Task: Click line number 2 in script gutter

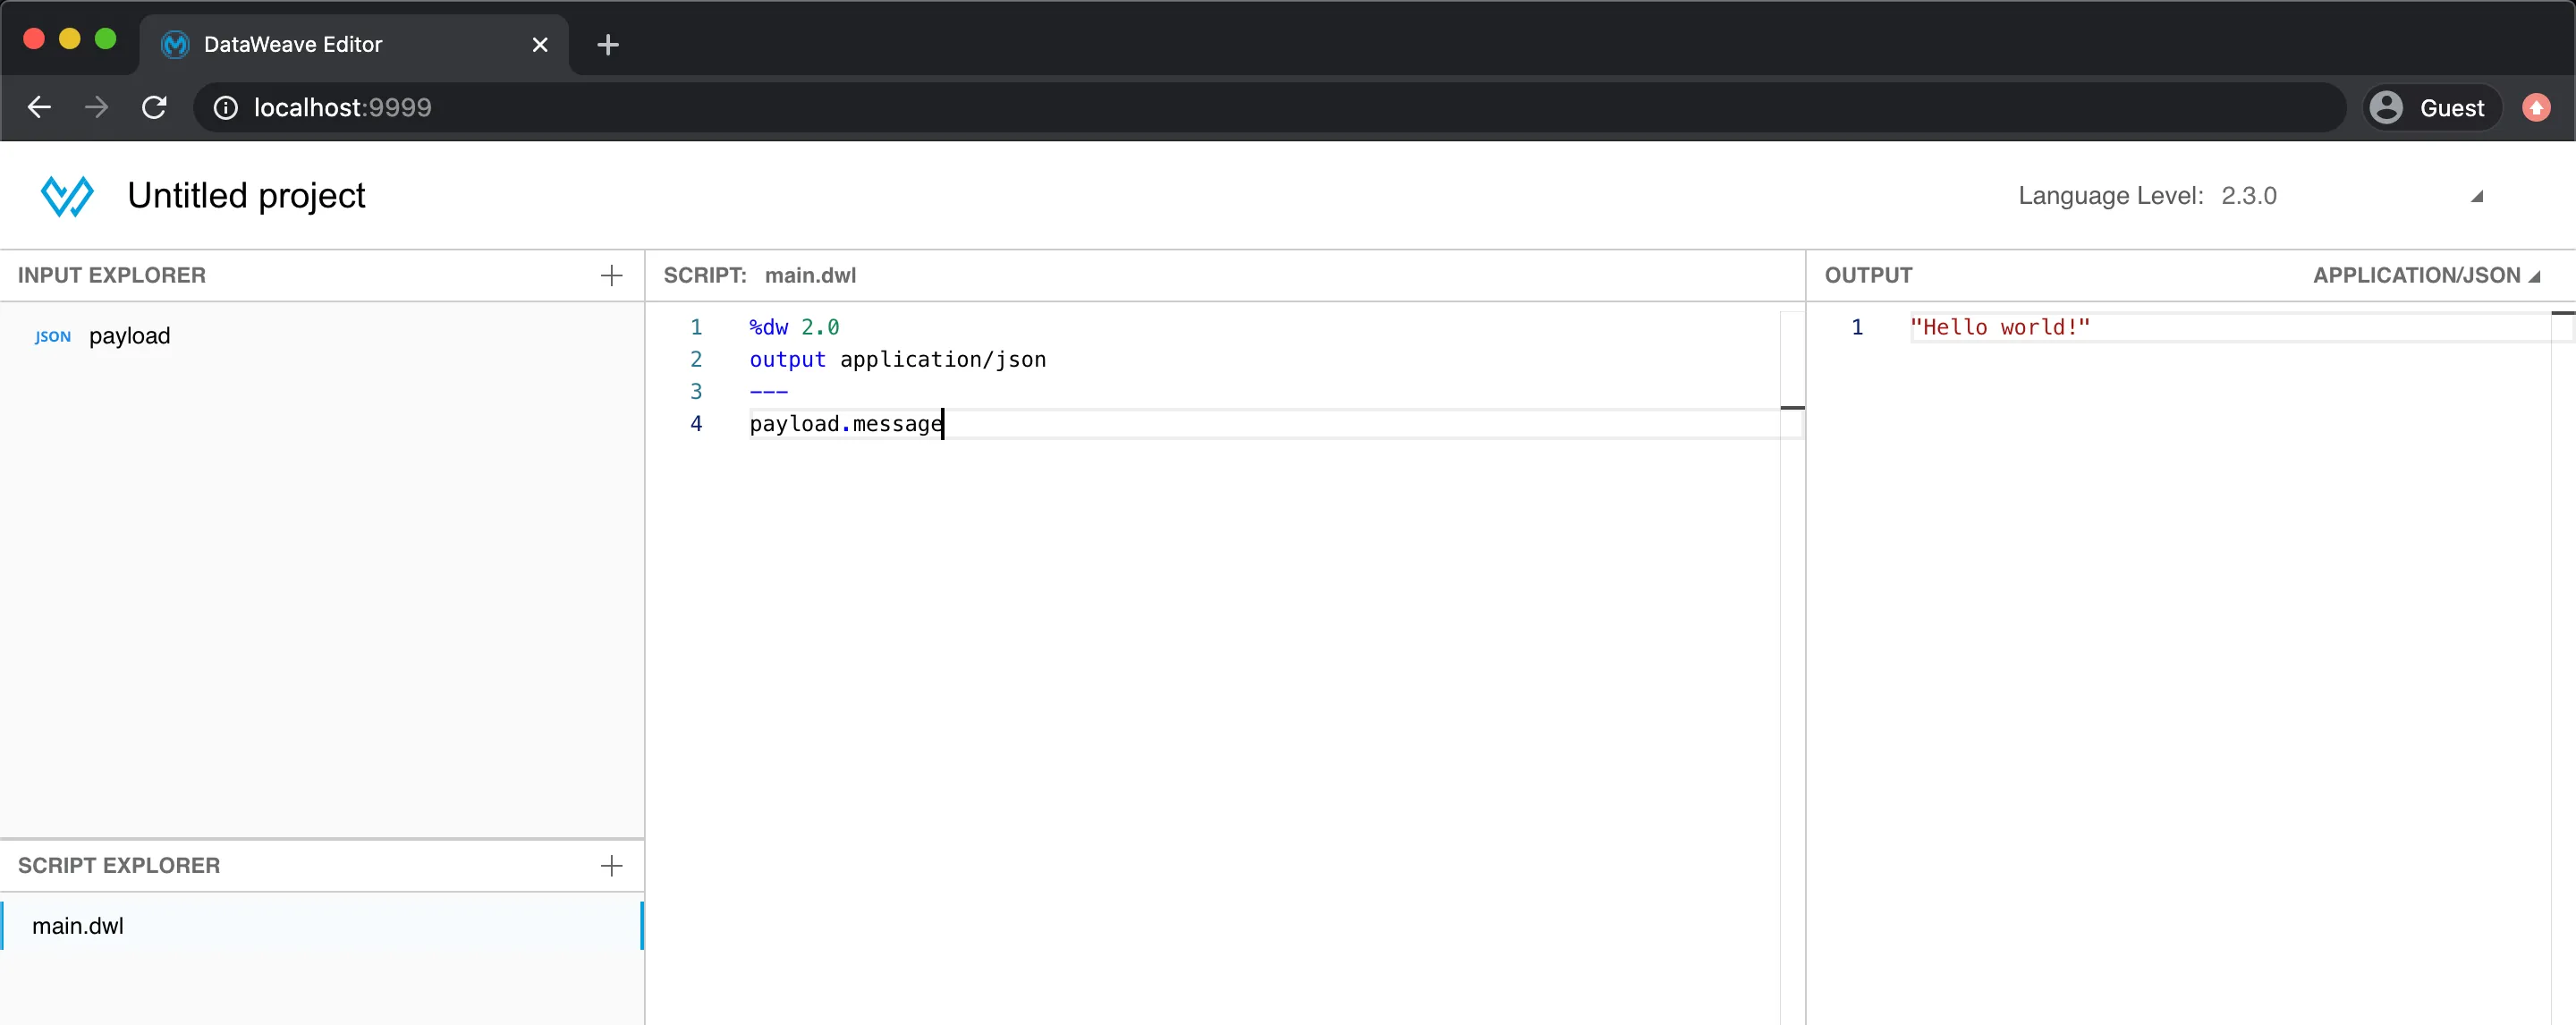Action: (x=696, y=360)
